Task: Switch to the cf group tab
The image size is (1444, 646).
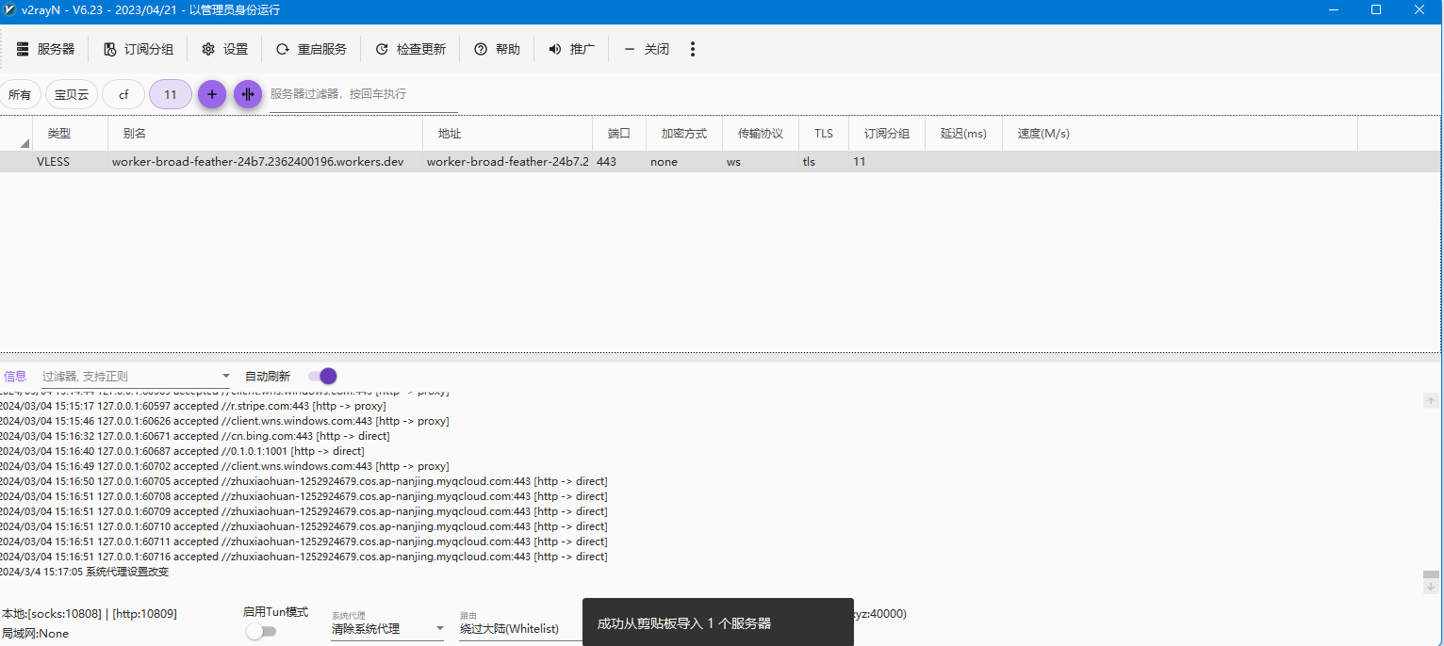Action: 123,94
